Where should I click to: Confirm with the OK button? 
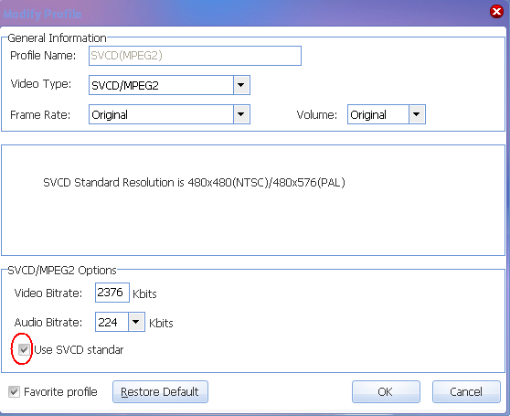386,392
